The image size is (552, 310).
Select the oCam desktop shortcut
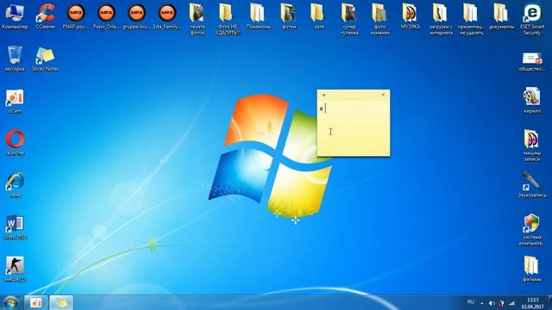(x=15, y=101)
